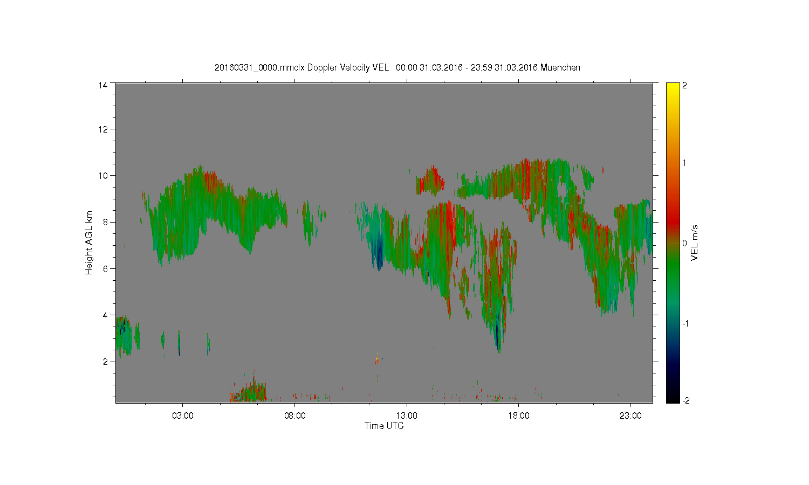Click the height axis label 10
Screen dimensions: 809x485
click(x=102, y=176)
